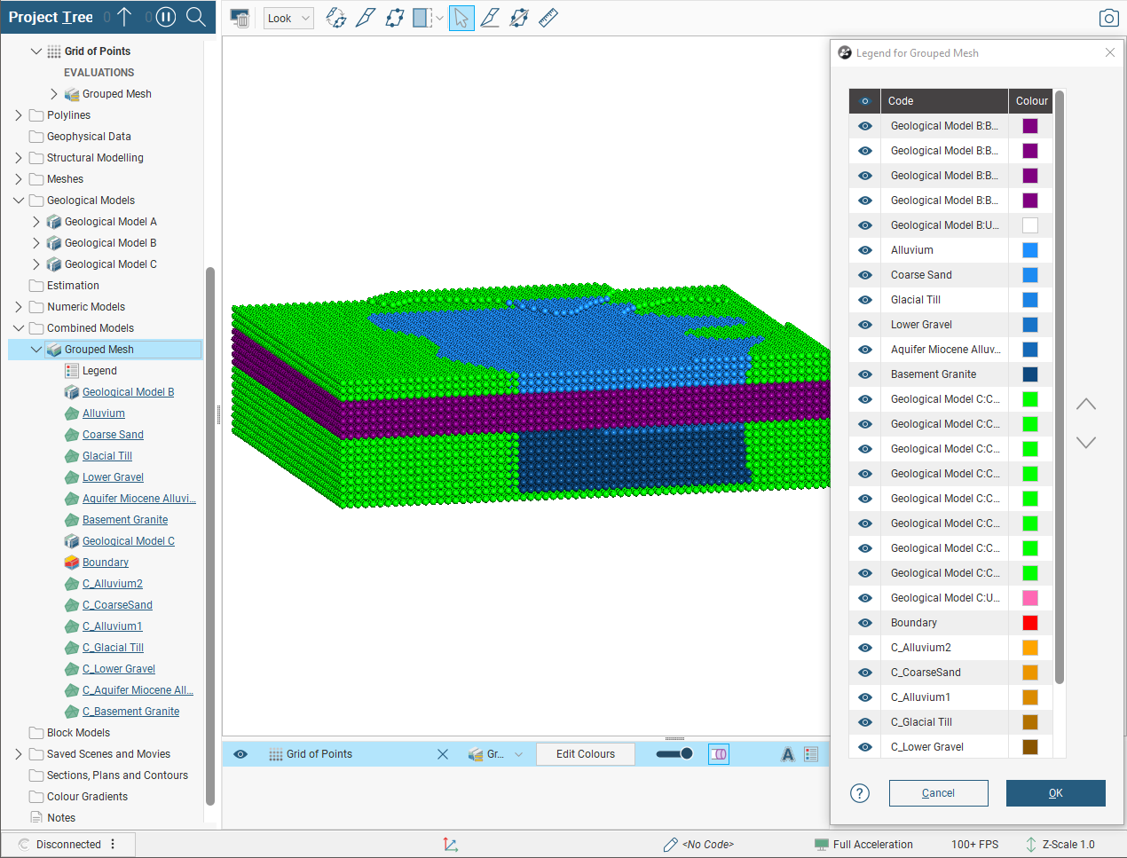Open the Ruler measurement tool
This screenshot has height=858, width=1127.
click(x=548, y=18)
